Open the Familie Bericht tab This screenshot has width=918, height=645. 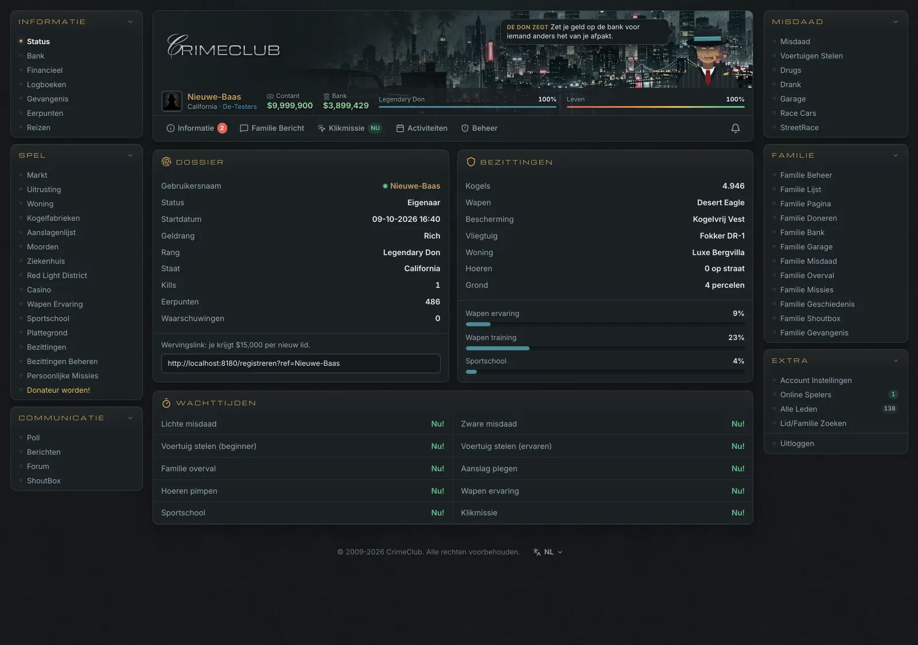coord(272,128)
